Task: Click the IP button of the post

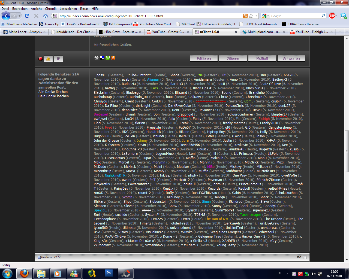Action: coord(58,59)
